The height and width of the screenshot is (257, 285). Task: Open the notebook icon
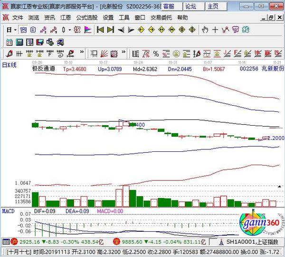tap(29, 42)
